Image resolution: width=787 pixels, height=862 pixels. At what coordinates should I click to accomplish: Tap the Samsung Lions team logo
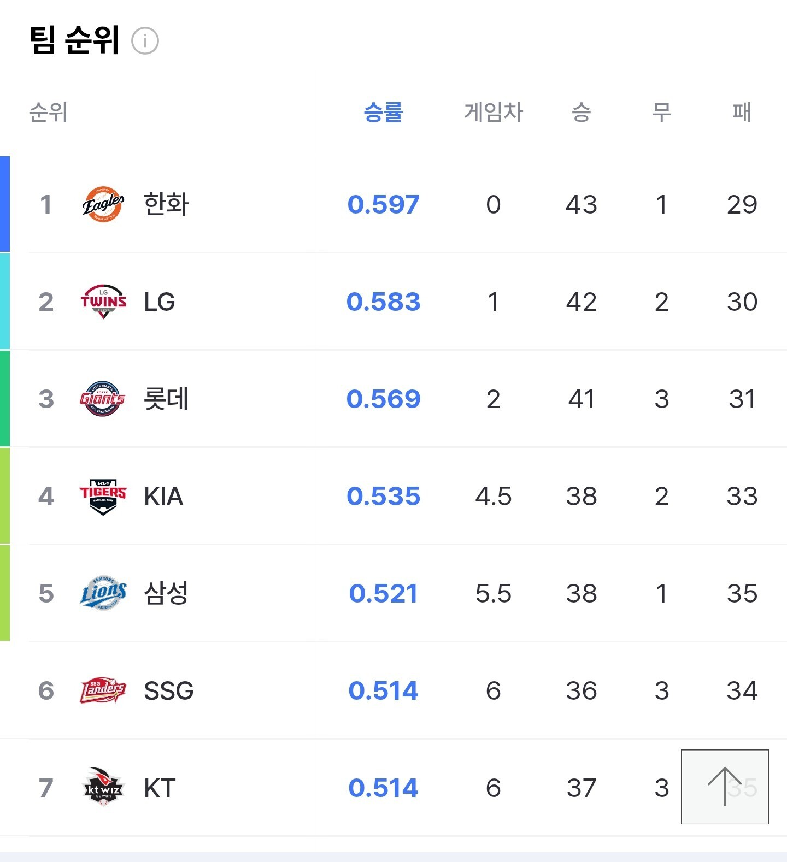point(103,593)
